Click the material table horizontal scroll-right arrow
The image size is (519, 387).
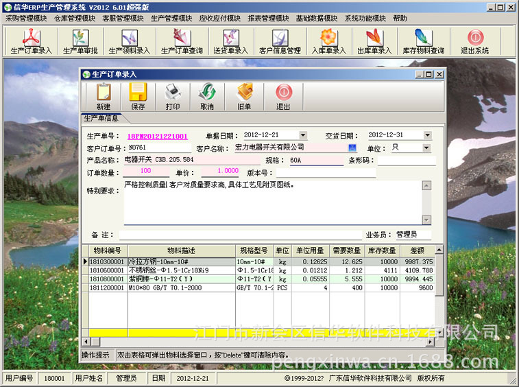(x=431, y=341)
